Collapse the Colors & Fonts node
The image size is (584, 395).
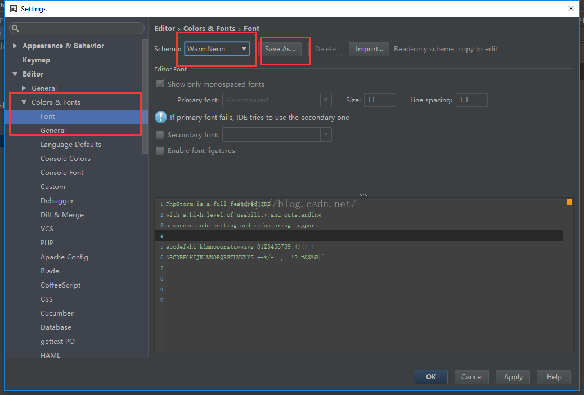tap(24, 102)
